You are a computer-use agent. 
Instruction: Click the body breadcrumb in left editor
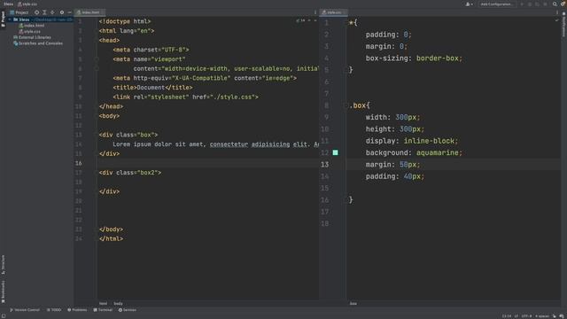118,303
